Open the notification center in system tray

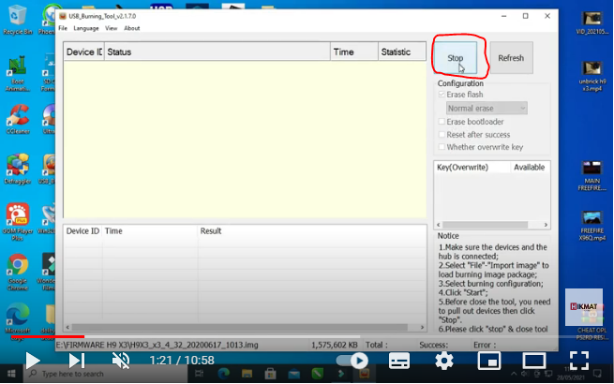pos(597,374)
